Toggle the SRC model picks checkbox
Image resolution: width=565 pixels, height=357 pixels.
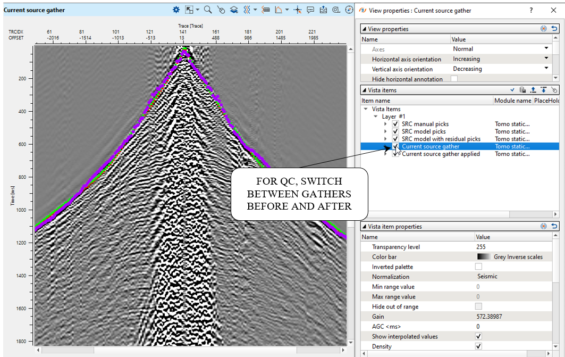point(395,131)
